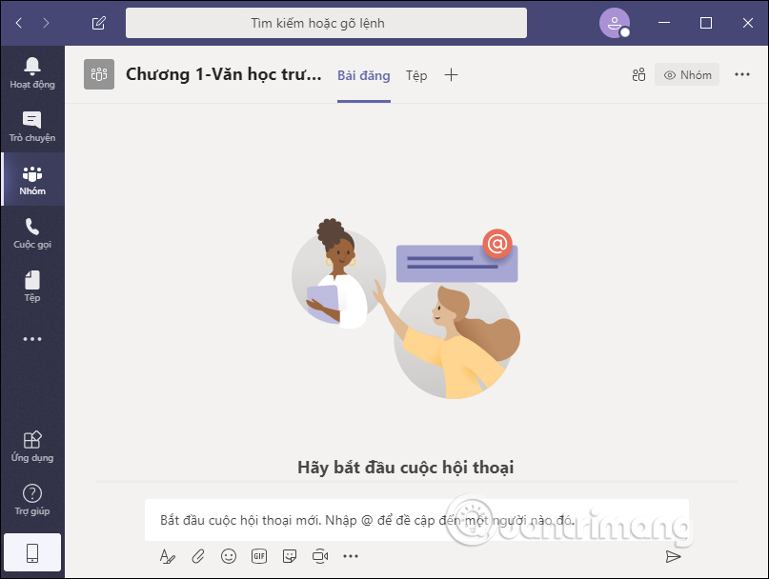This screenshot has width=769, height=579.
Task: Add a new tab with the plus button
Action: point(451,74)
